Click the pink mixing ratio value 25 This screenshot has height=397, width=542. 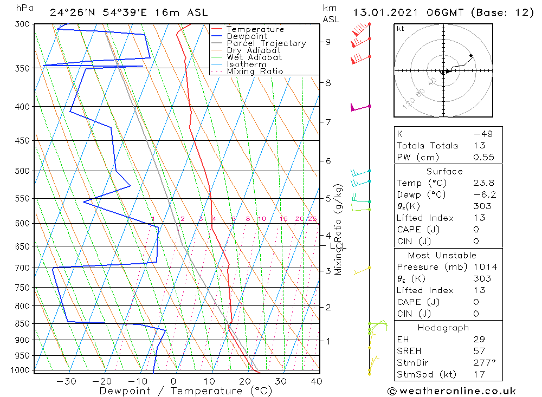click(313, 219)
